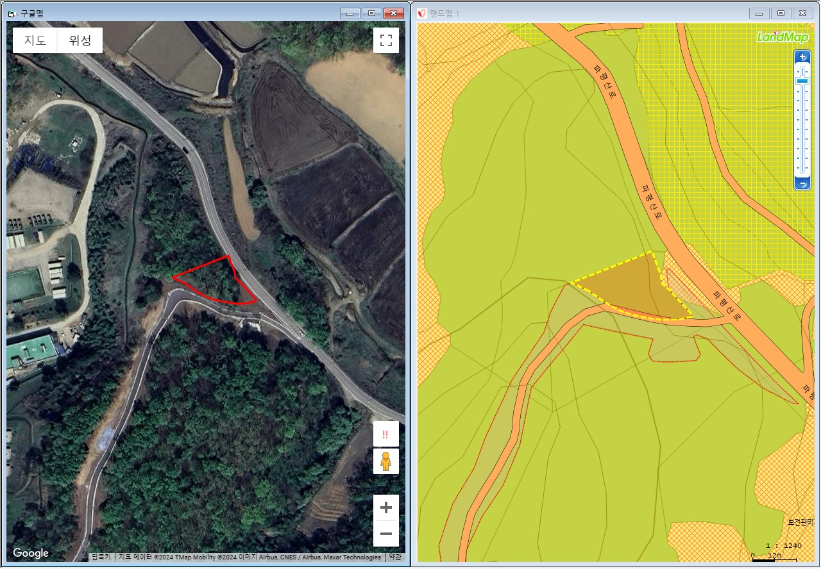Click the LandMap zoom slider handle

click(x=802, y=81)
